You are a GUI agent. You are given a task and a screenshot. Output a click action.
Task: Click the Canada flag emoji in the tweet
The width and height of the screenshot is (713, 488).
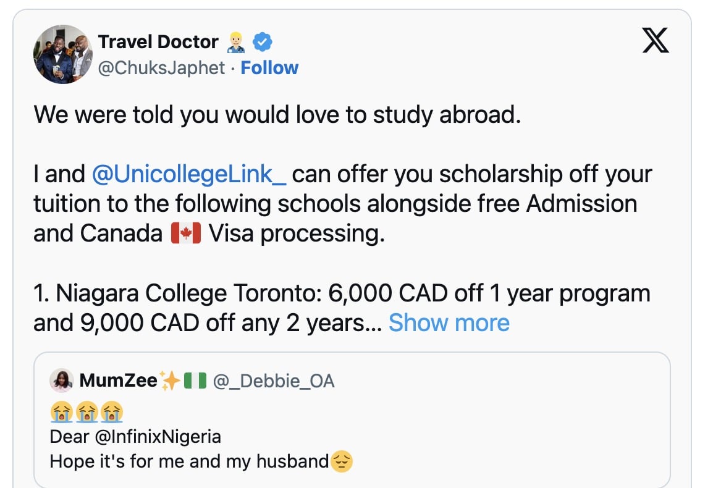pos(184,232)
